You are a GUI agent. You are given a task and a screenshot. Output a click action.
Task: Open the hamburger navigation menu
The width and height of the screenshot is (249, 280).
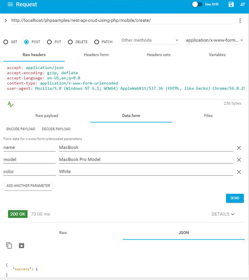(x=10, y=4)
